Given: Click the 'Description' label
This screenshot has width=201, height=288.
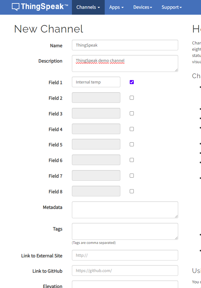Looking at the screenshot, I should (x=50, y=61).
